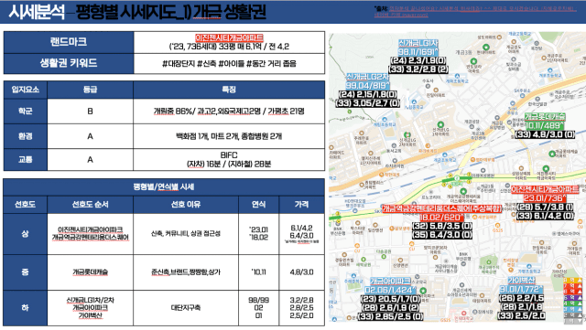The height and width of the screenshot is (330, 586).
Task: Select the yellow price legend swatch
Action: (x=572, y=280)
